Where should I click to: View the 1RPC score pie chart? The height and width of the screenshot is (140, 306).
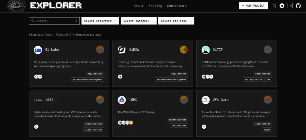(x=184, y=100)
